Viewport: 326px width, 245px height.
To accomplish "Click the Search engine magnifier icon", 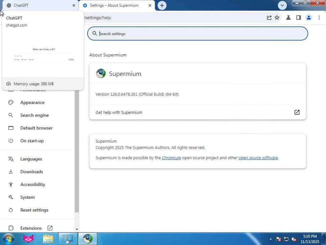I will [x=11, y=115].
